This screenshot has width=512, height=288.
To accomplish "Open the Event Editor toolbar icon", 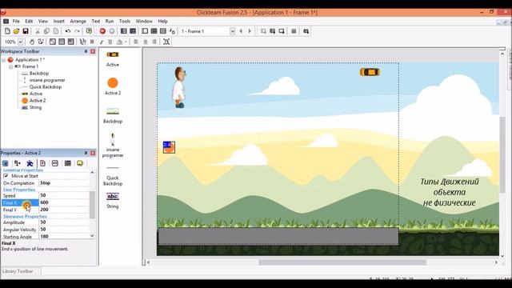I will (154, 31).
